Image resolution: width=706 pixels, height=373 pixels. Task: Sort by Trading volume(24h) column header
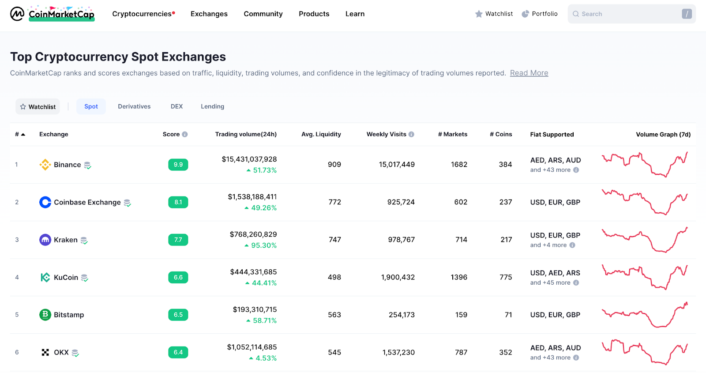(x=246, y=134)
